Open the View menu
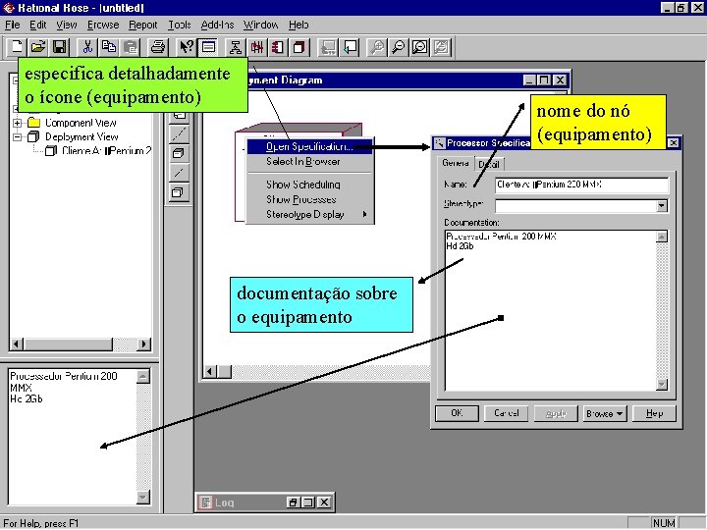Viewport: 707px width, 530px height. (x=67, y=25)
